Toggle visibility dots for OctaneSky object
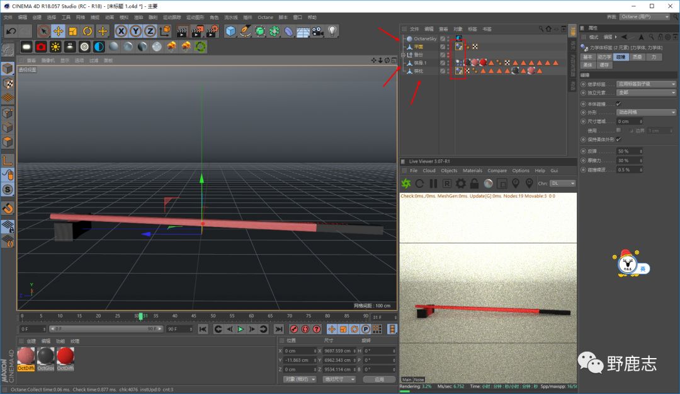680x394 pixels. tap(448, 38)
